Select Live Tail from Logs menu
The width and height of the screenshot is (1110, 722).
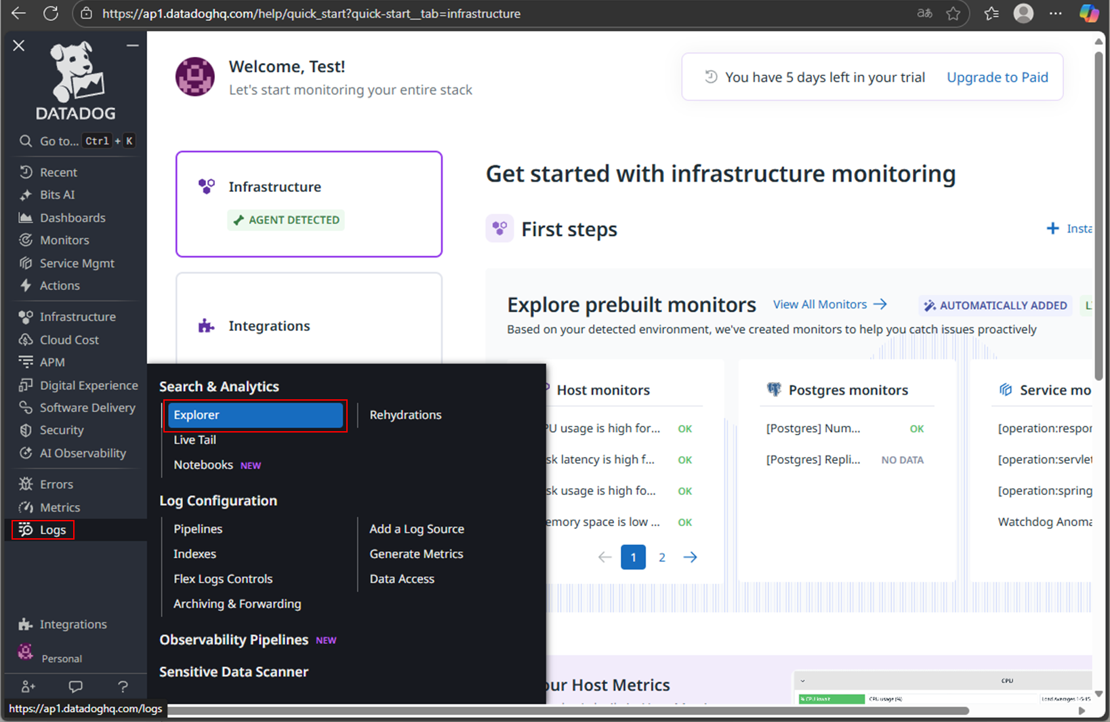(x=194, y=440)
